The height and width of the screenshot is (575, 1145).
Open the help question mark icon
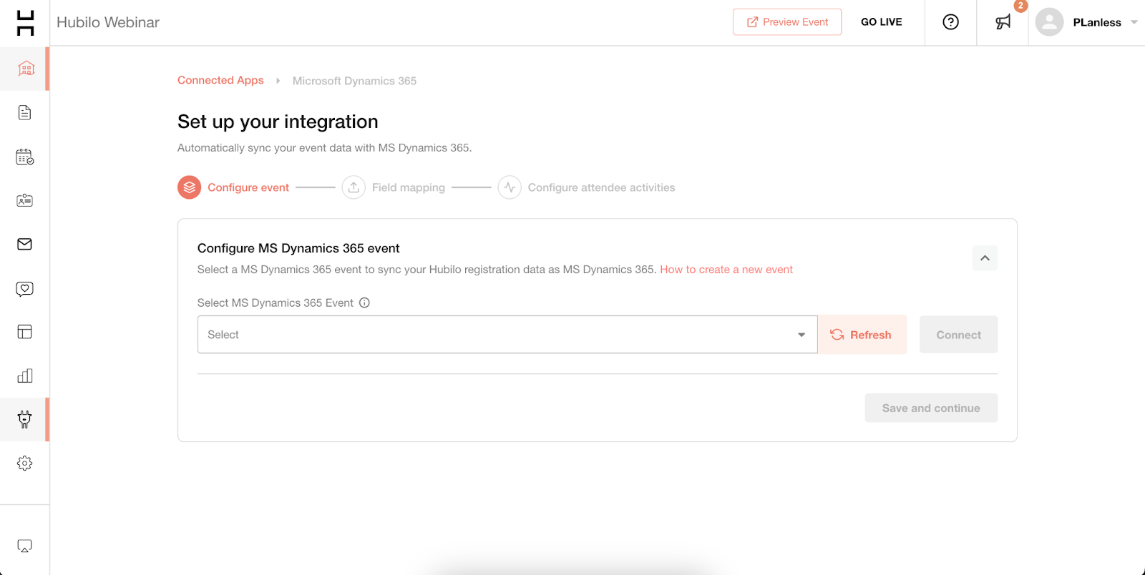coord(950,22)
